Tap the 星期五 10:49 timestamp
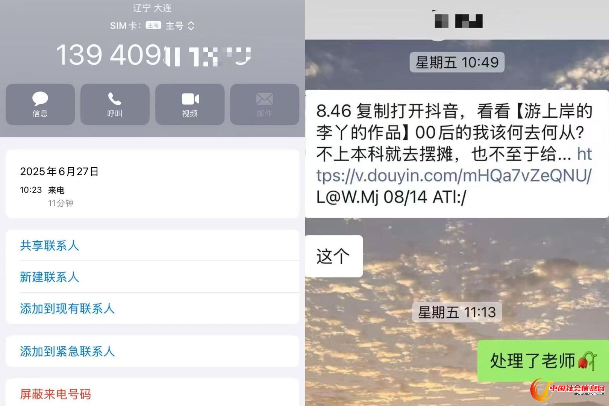609x406 pixels. tap(457, 62)
